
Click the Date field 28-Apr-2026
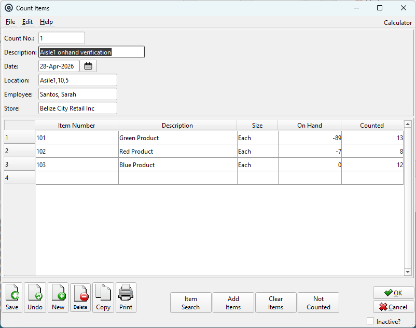[59, 66]
